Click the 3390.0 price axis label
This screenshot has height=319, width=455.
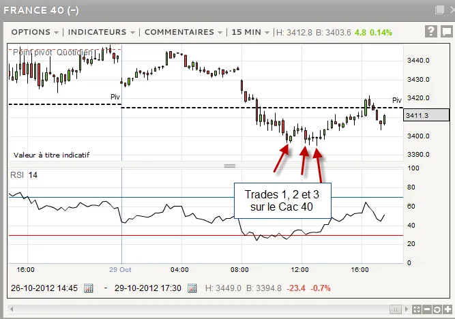(x=418, y=155)
